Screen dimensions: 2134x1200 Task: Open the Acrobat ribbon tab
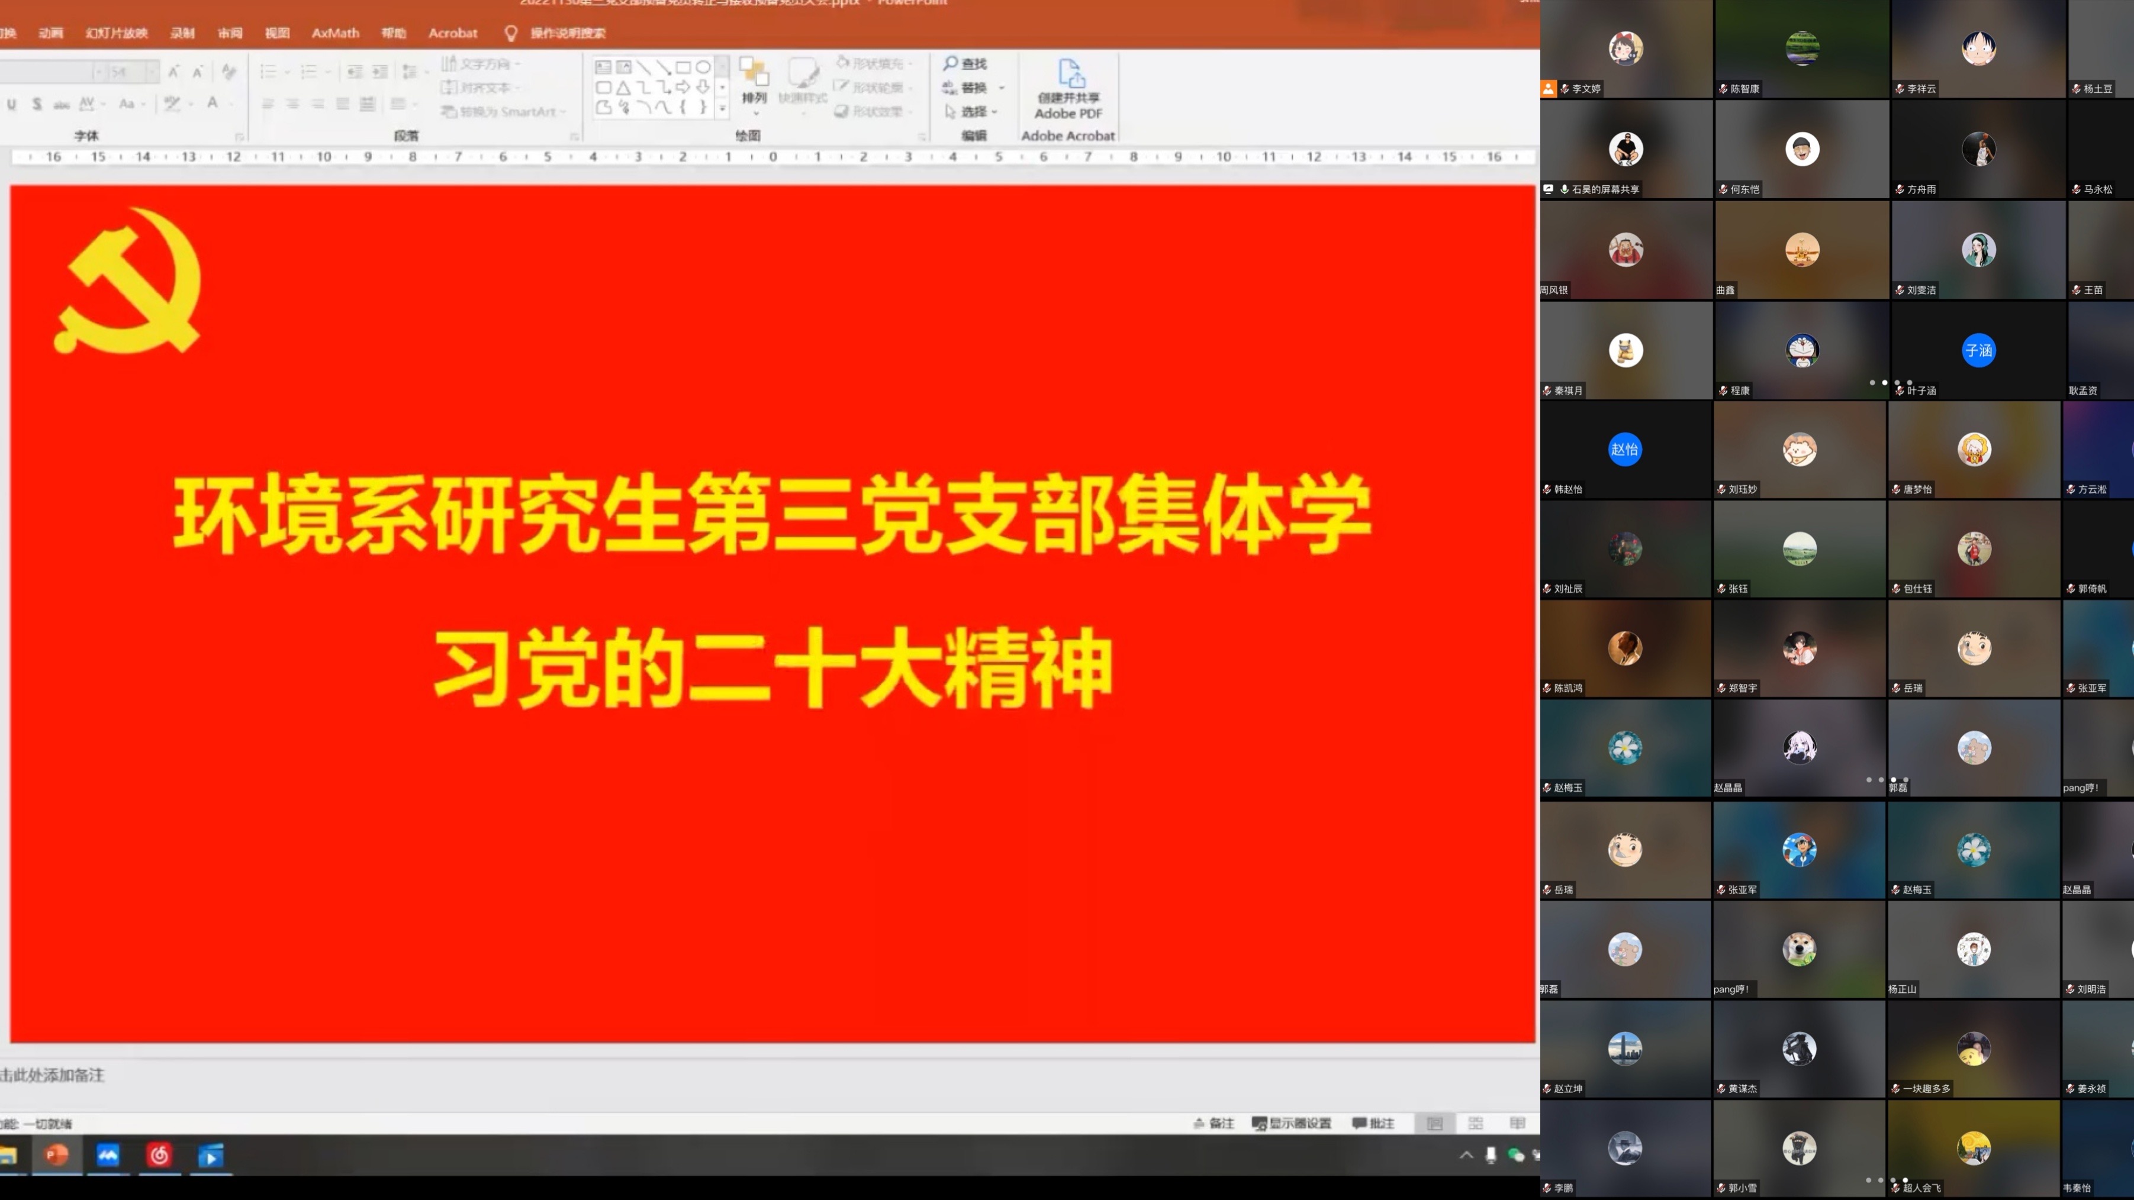(x=452, y=33)
